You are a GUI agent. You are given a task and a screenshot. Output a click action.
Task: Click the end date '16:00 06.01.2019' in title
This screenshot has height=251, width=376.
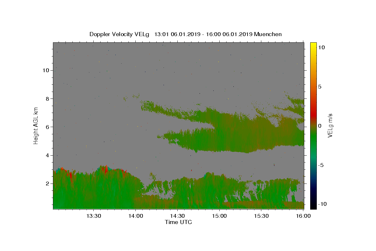(229, 34)
